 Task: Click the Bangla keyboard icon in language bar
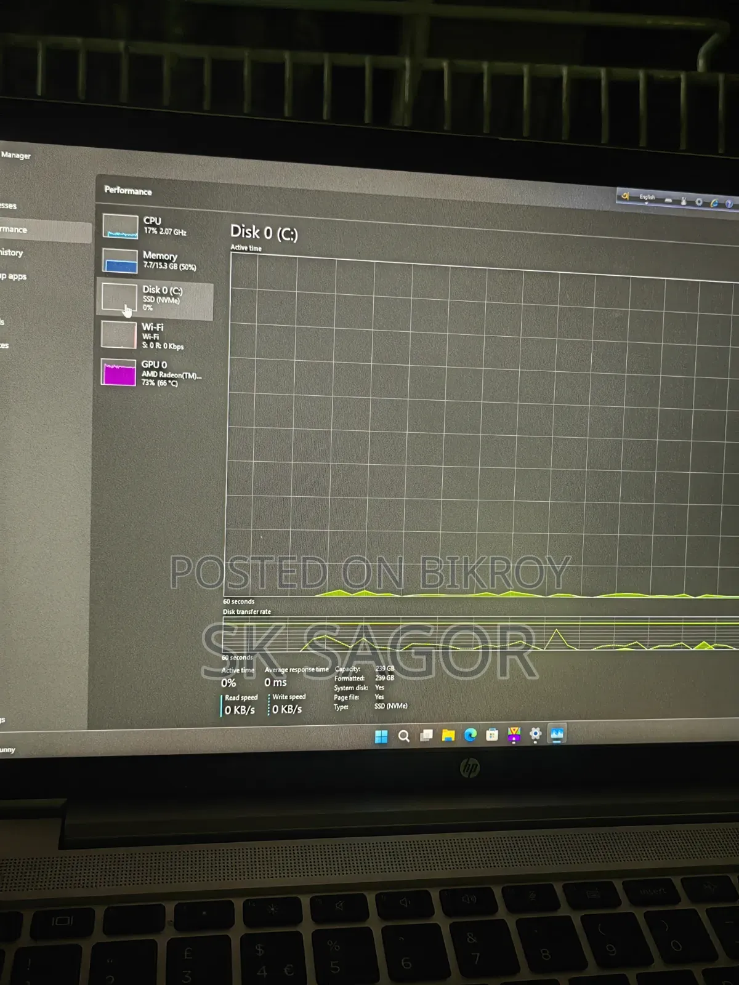(x=626, y=196)
